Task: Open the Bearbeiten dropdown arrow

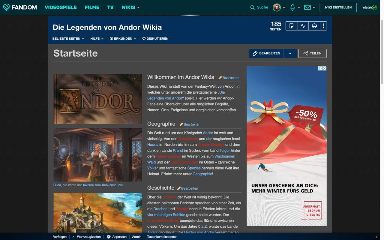Action: (290, 53)
